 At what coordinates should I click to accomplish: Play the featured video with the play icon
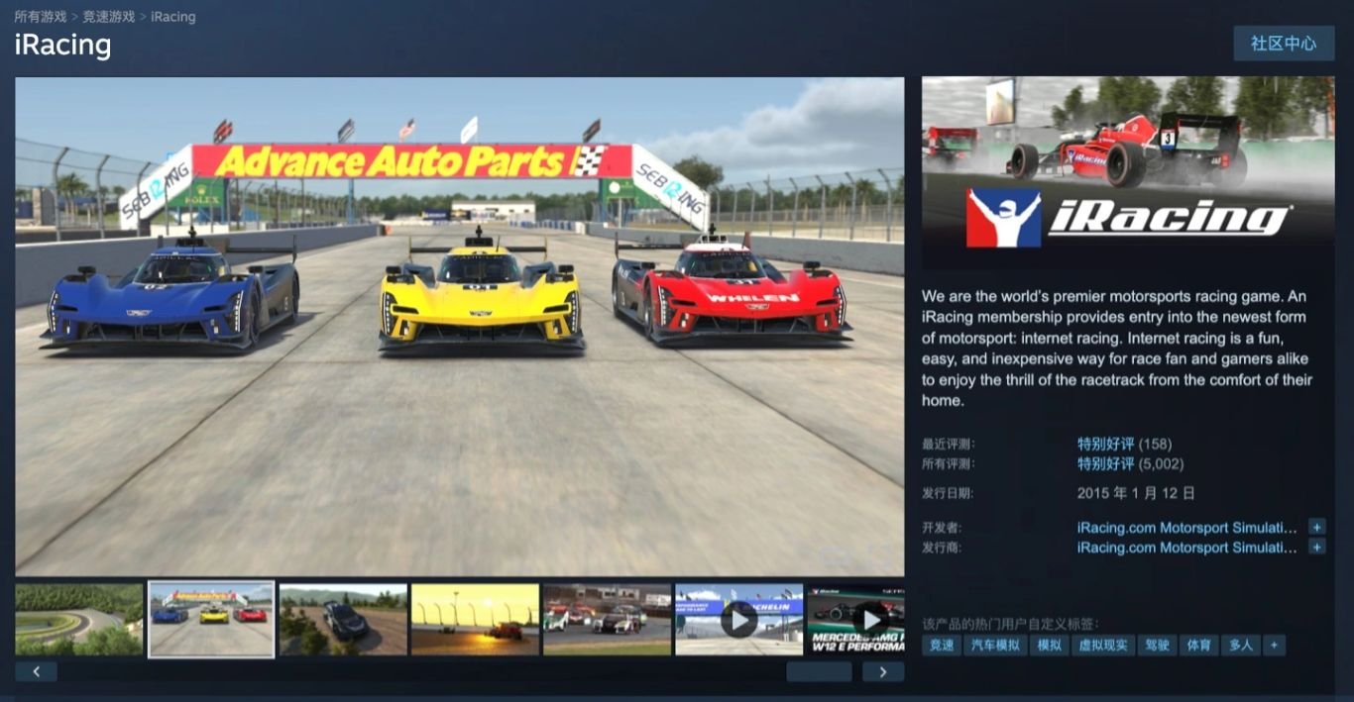[x=737, y=619]
